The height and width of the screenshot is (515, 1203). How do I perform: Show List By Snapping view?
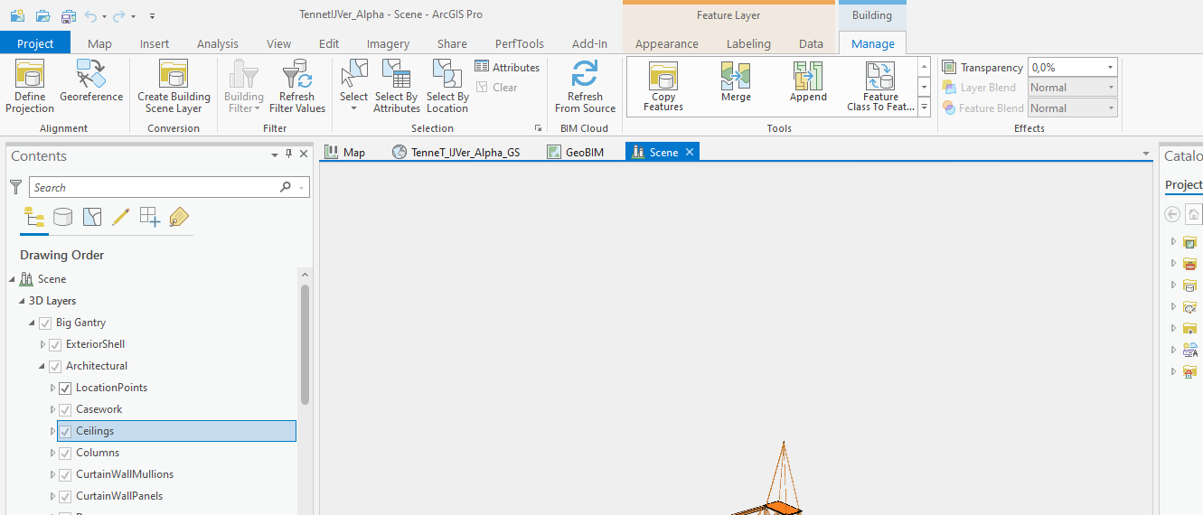point(150,217)
